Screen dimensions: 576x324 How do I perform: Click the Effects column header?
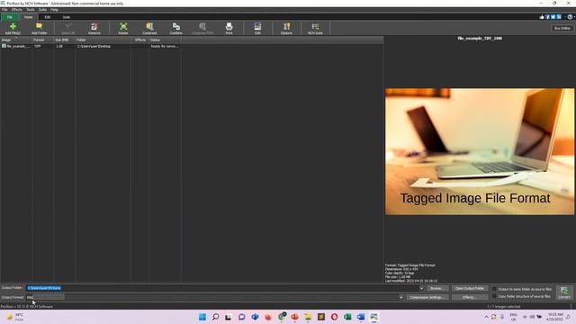[140, 40]
